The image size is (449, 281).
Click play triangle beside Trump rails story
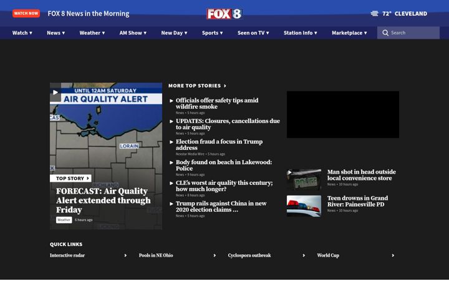point(171,204)
